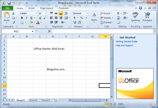Screen dimensions: 158x108
Task: Toggle Italic formatting
Action: click(x=27, y=18)
